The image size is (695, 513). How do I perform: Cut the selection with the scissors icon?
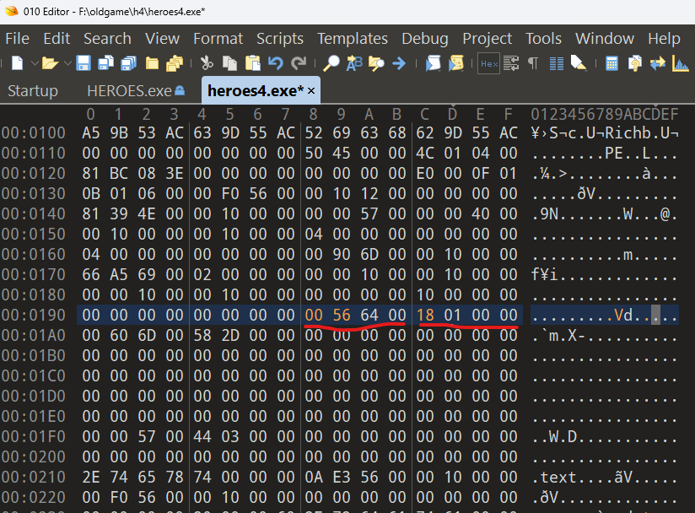(207, 63)
